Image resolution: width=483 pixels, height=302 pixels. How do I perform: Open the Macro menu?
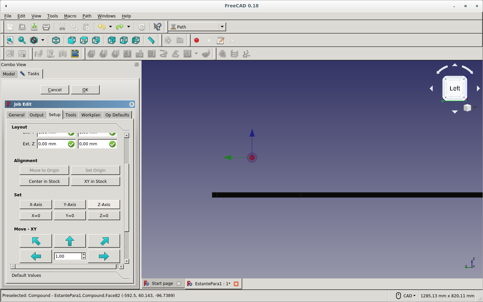pyautogui.click(x=70, y=16)
